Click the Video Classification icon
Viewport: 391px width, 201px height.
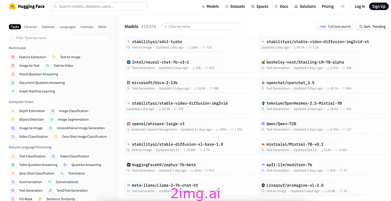13,136
